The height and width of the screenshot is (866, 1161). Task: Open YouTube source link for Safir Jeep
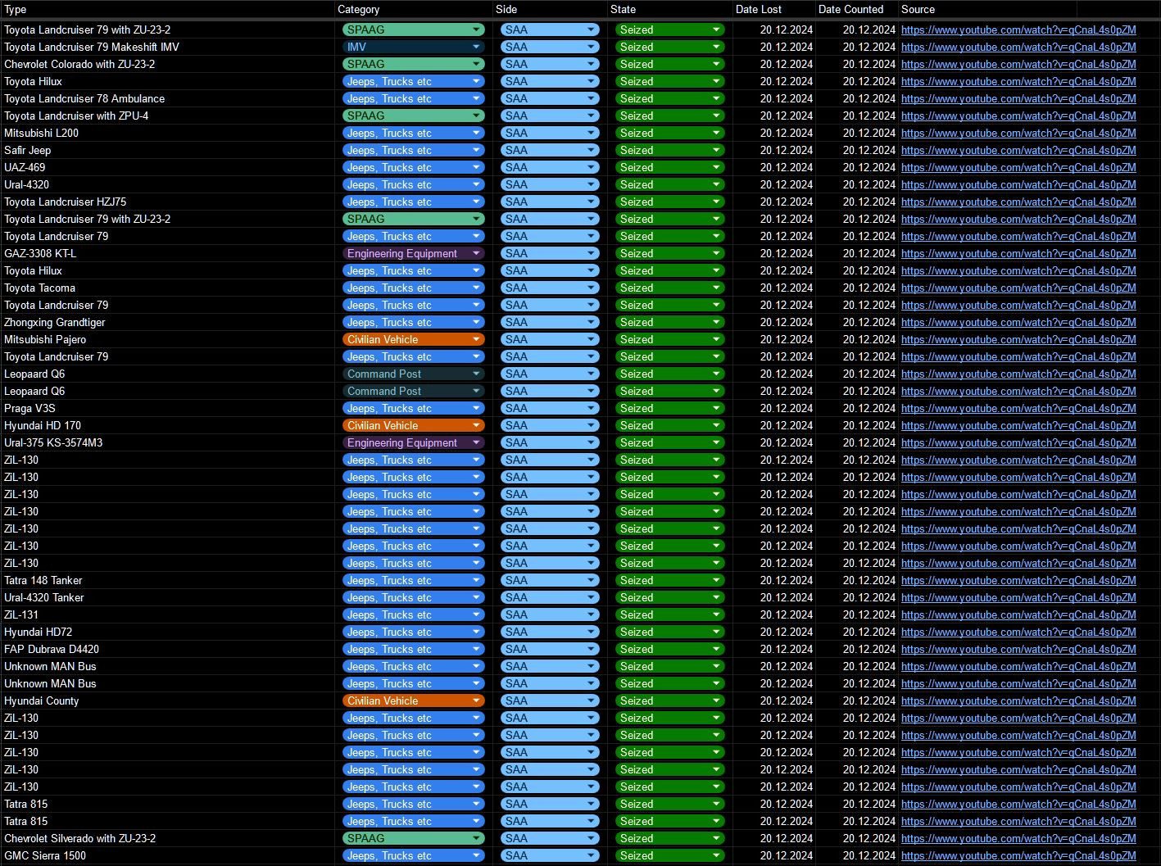pos(1018,150)
